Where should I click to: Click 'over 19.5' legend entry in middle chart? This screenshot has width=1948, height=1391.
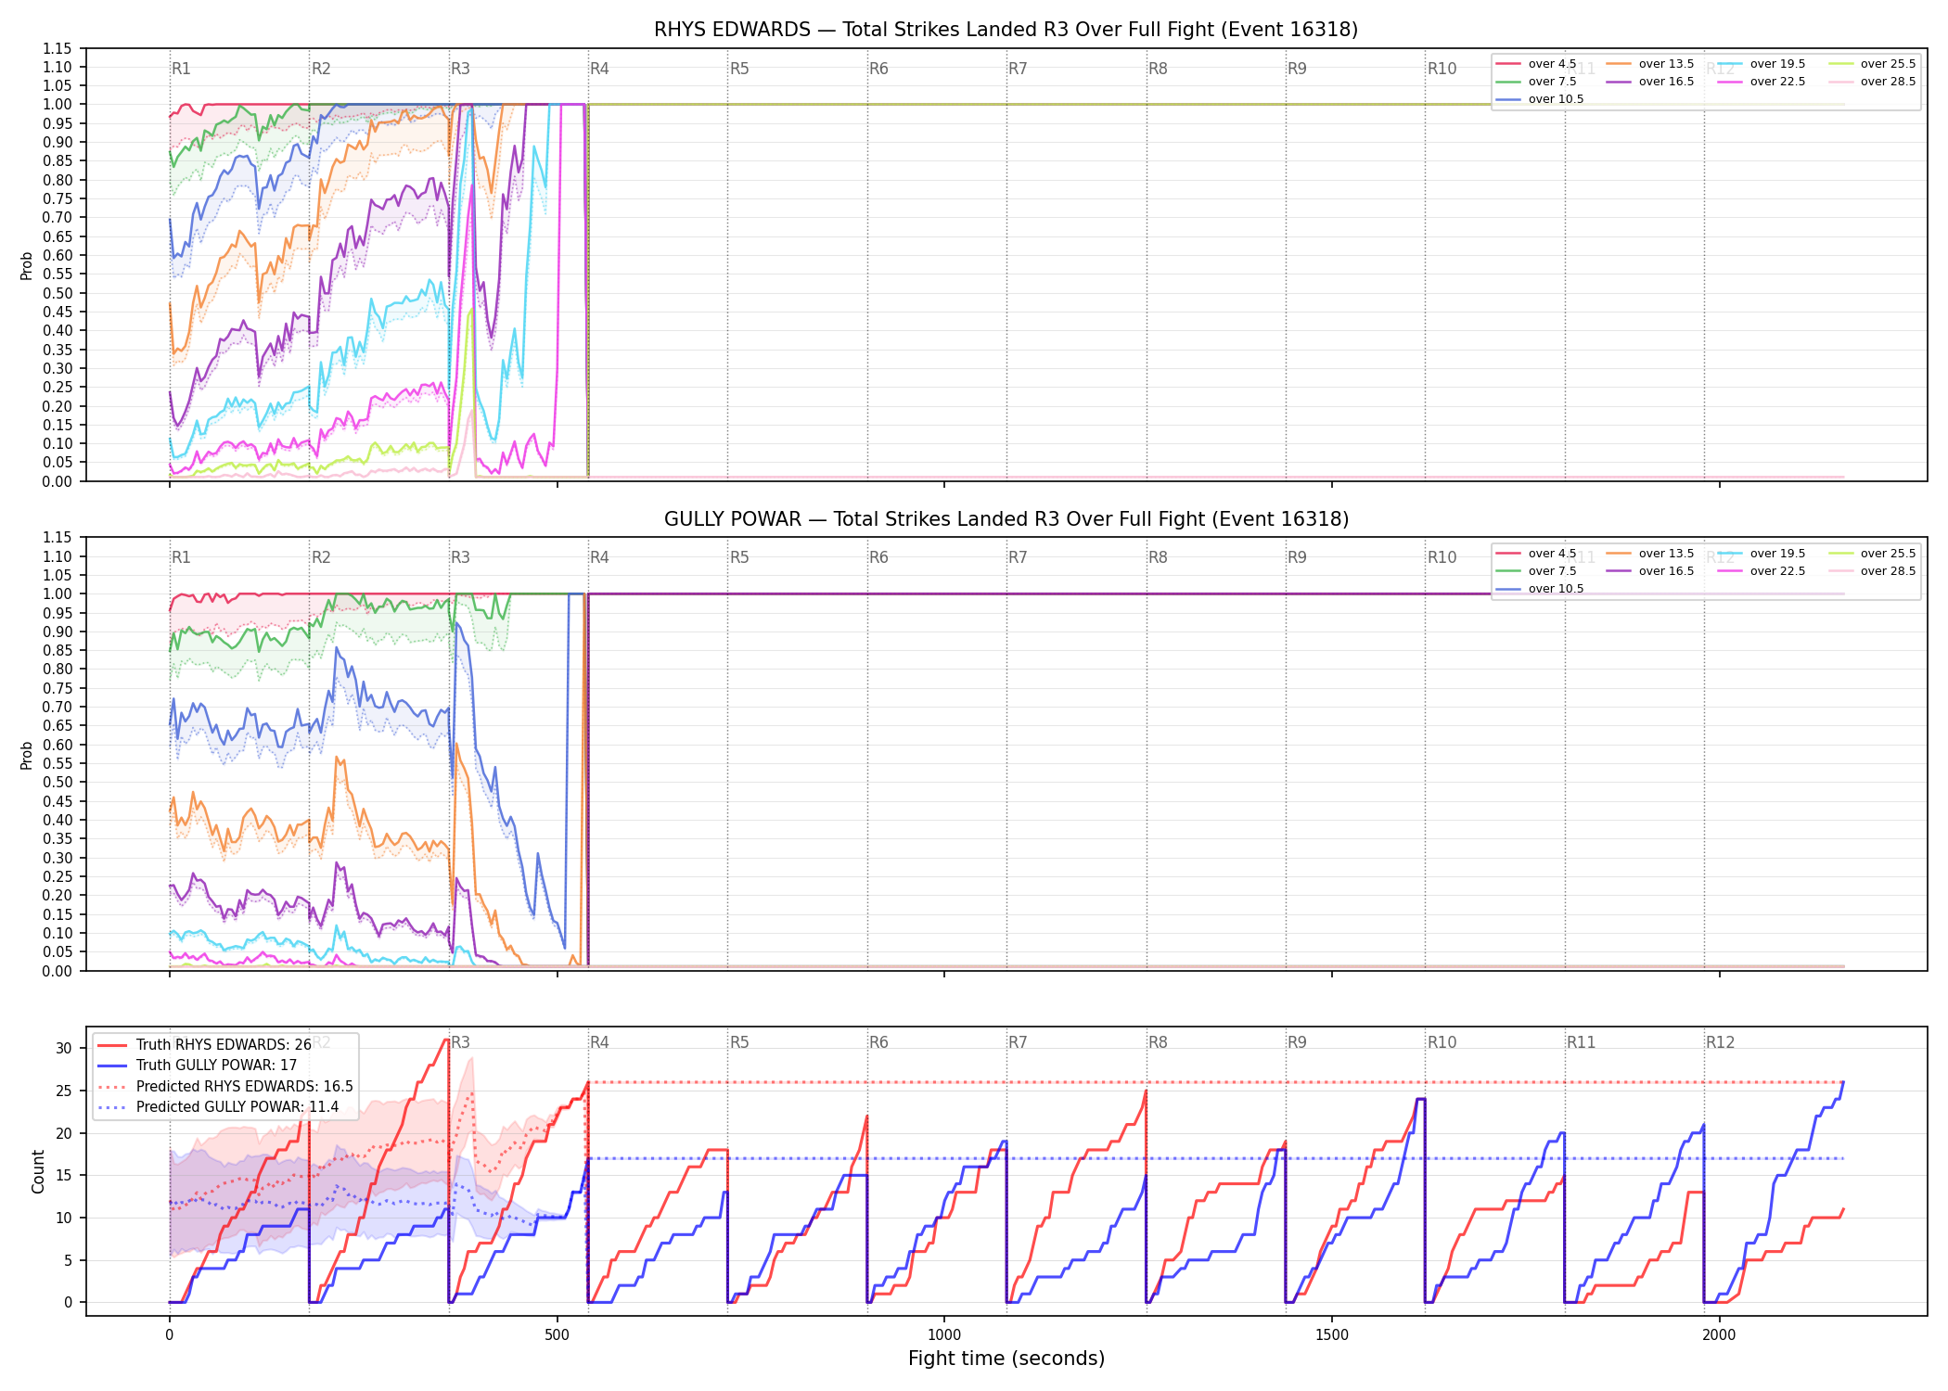pyautogui.click(x=1761, y=554)
